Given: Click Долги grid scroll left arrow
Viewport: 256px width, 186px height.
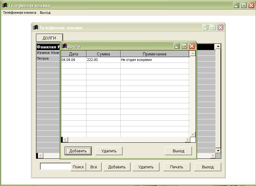Looking at the screenshot, I should tap(65, 139).
